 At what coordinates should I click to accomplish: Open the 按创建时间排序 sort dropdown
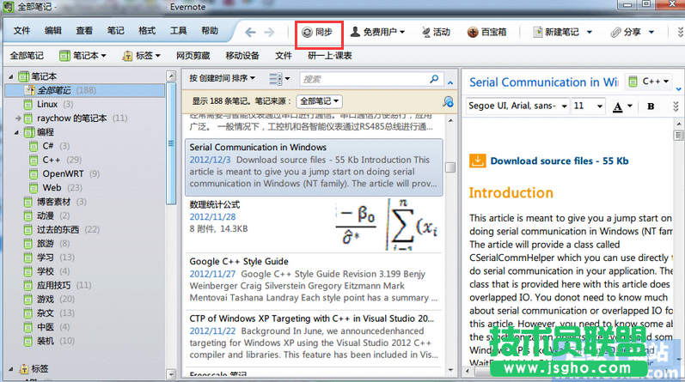point(224,79)
